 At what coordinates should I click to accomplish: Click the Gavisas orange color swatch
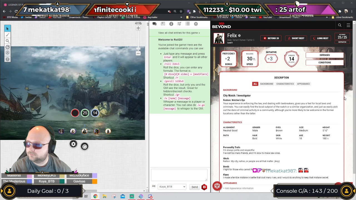pyautogui.click(x=95, y=181)
